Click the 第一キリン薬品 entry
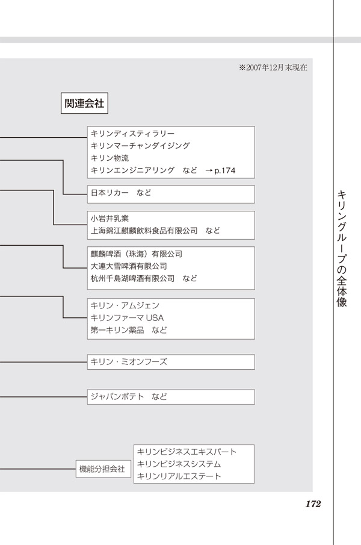The image size is (361, 545). click(x=117, y=330)
